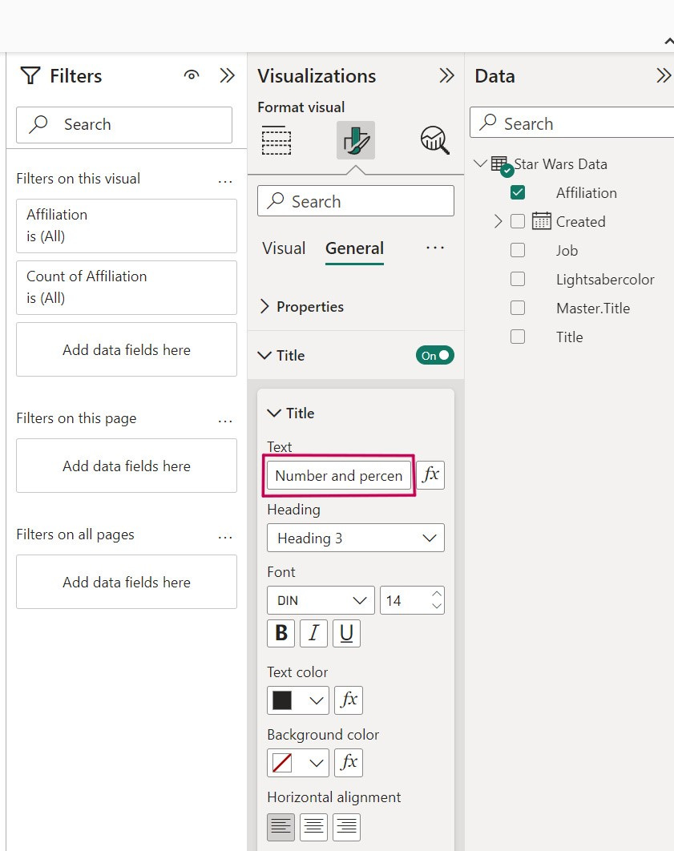This screenshot has height=851, width=674.
Task: Open fx conditional formatting for Background color
Action: pyautogui.click(x=349, y=763)
